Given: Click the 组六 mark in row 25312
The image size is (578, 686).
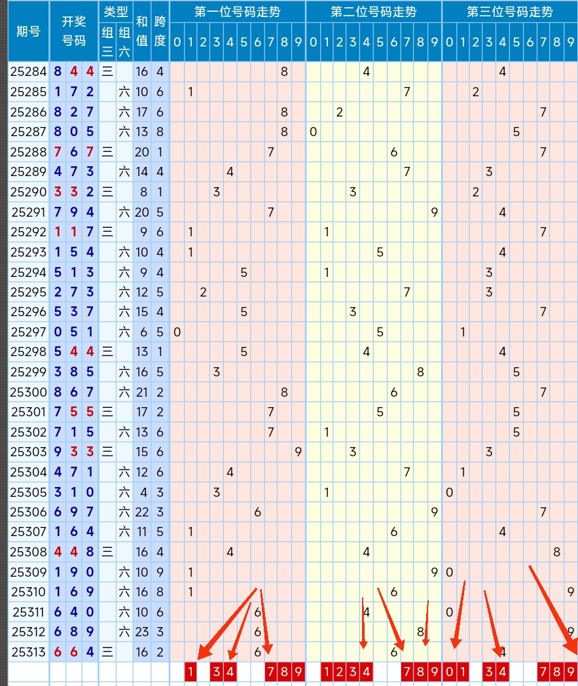Looking at the screenshot, I should pyautogui.click(x=124, y=632).
